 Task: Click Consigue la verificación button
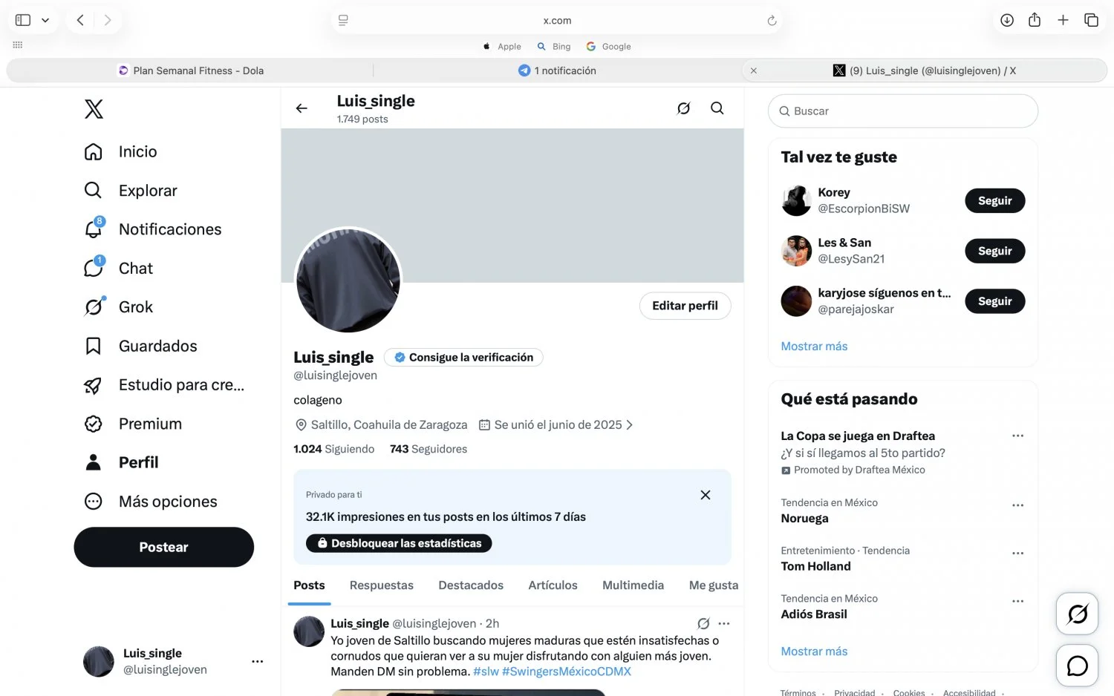pyautogui.click(x=463, y=357)
